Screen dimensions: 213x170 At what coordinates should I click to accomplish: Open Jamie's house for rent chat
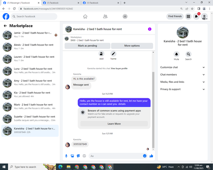click(x=30, y=35)
